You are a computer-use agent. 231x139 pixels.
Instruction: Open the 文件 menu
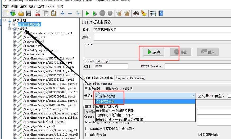point(6,6)
